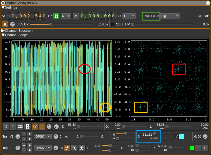Viewport: 211px width, 155px height.
Task: Click grid intensity knob beside T label
Action: coord(56,127)
